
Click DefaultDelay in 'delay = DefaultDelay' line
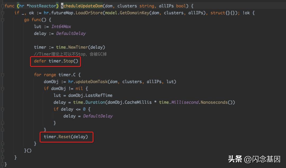pyautogui.click(x=98, y=116)
